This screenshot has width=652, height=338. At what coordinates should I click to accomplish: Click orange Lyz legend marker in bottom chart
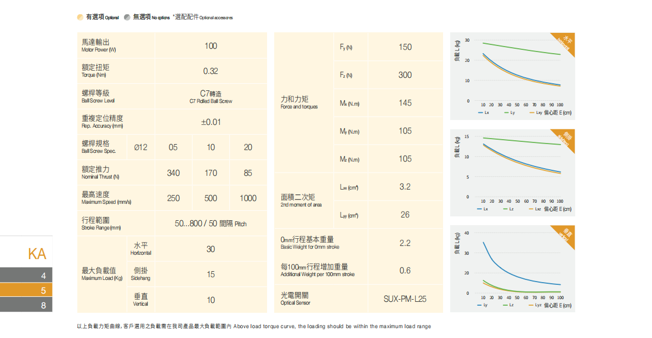tap(530, 305)
